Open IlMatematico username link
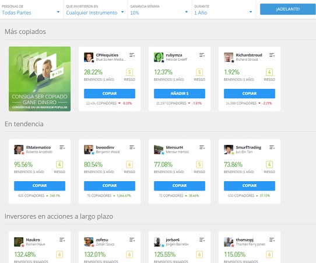The height and width of the screenshot is (263, 316). tap(38, 147)
